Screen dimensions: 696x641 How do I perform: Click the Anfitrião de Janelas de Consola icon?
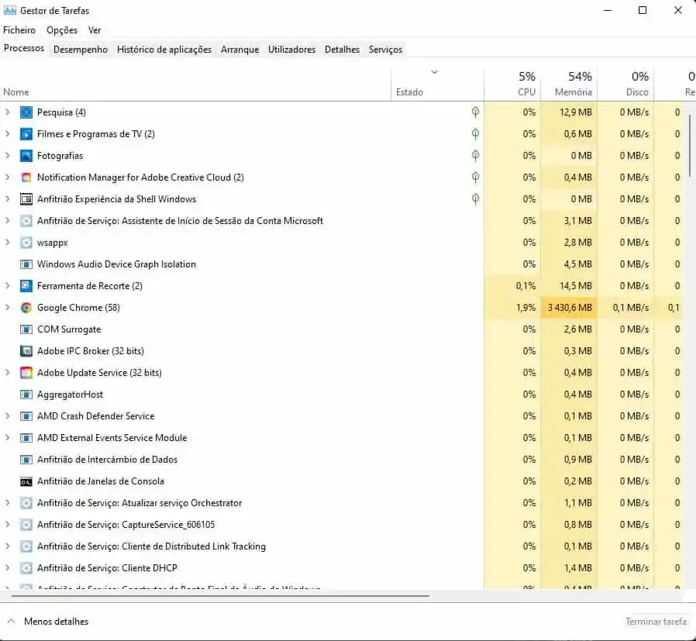[x=26, y=481]
